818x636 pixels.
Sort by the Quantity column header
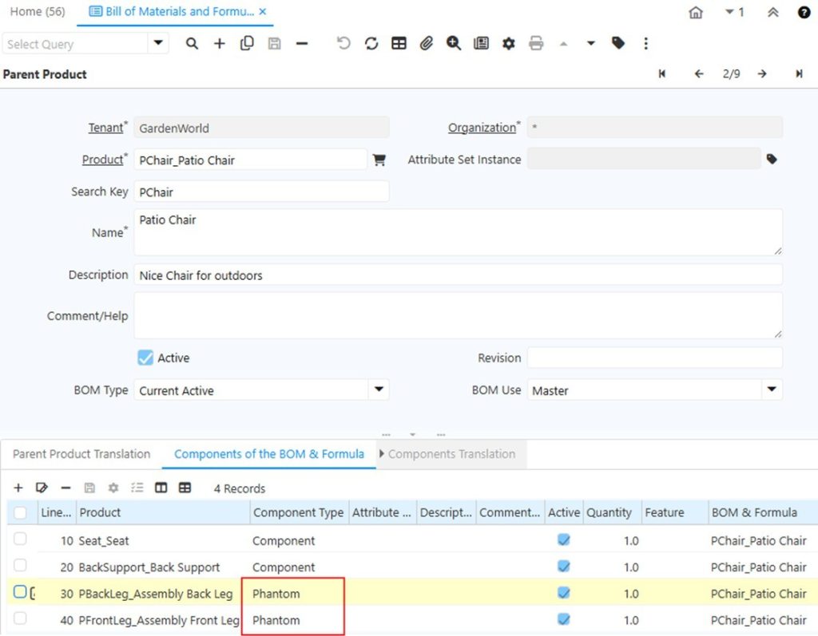(x=609, y=512)
